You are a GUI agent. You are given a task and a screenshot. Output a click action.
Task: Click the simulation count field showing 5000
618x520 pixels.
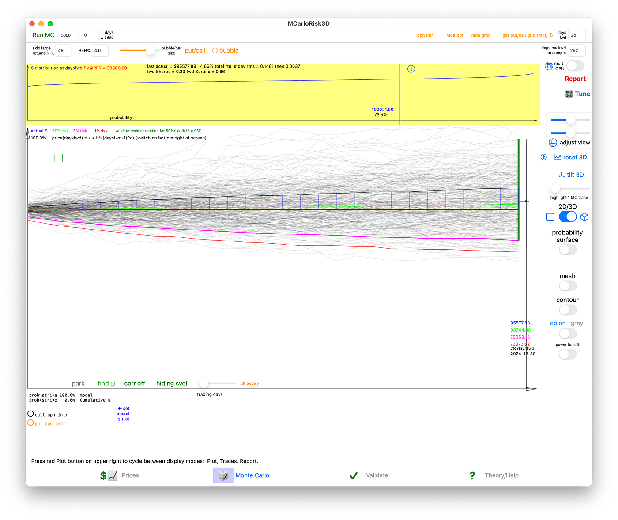pyautogui.click(x=68, y=35)
